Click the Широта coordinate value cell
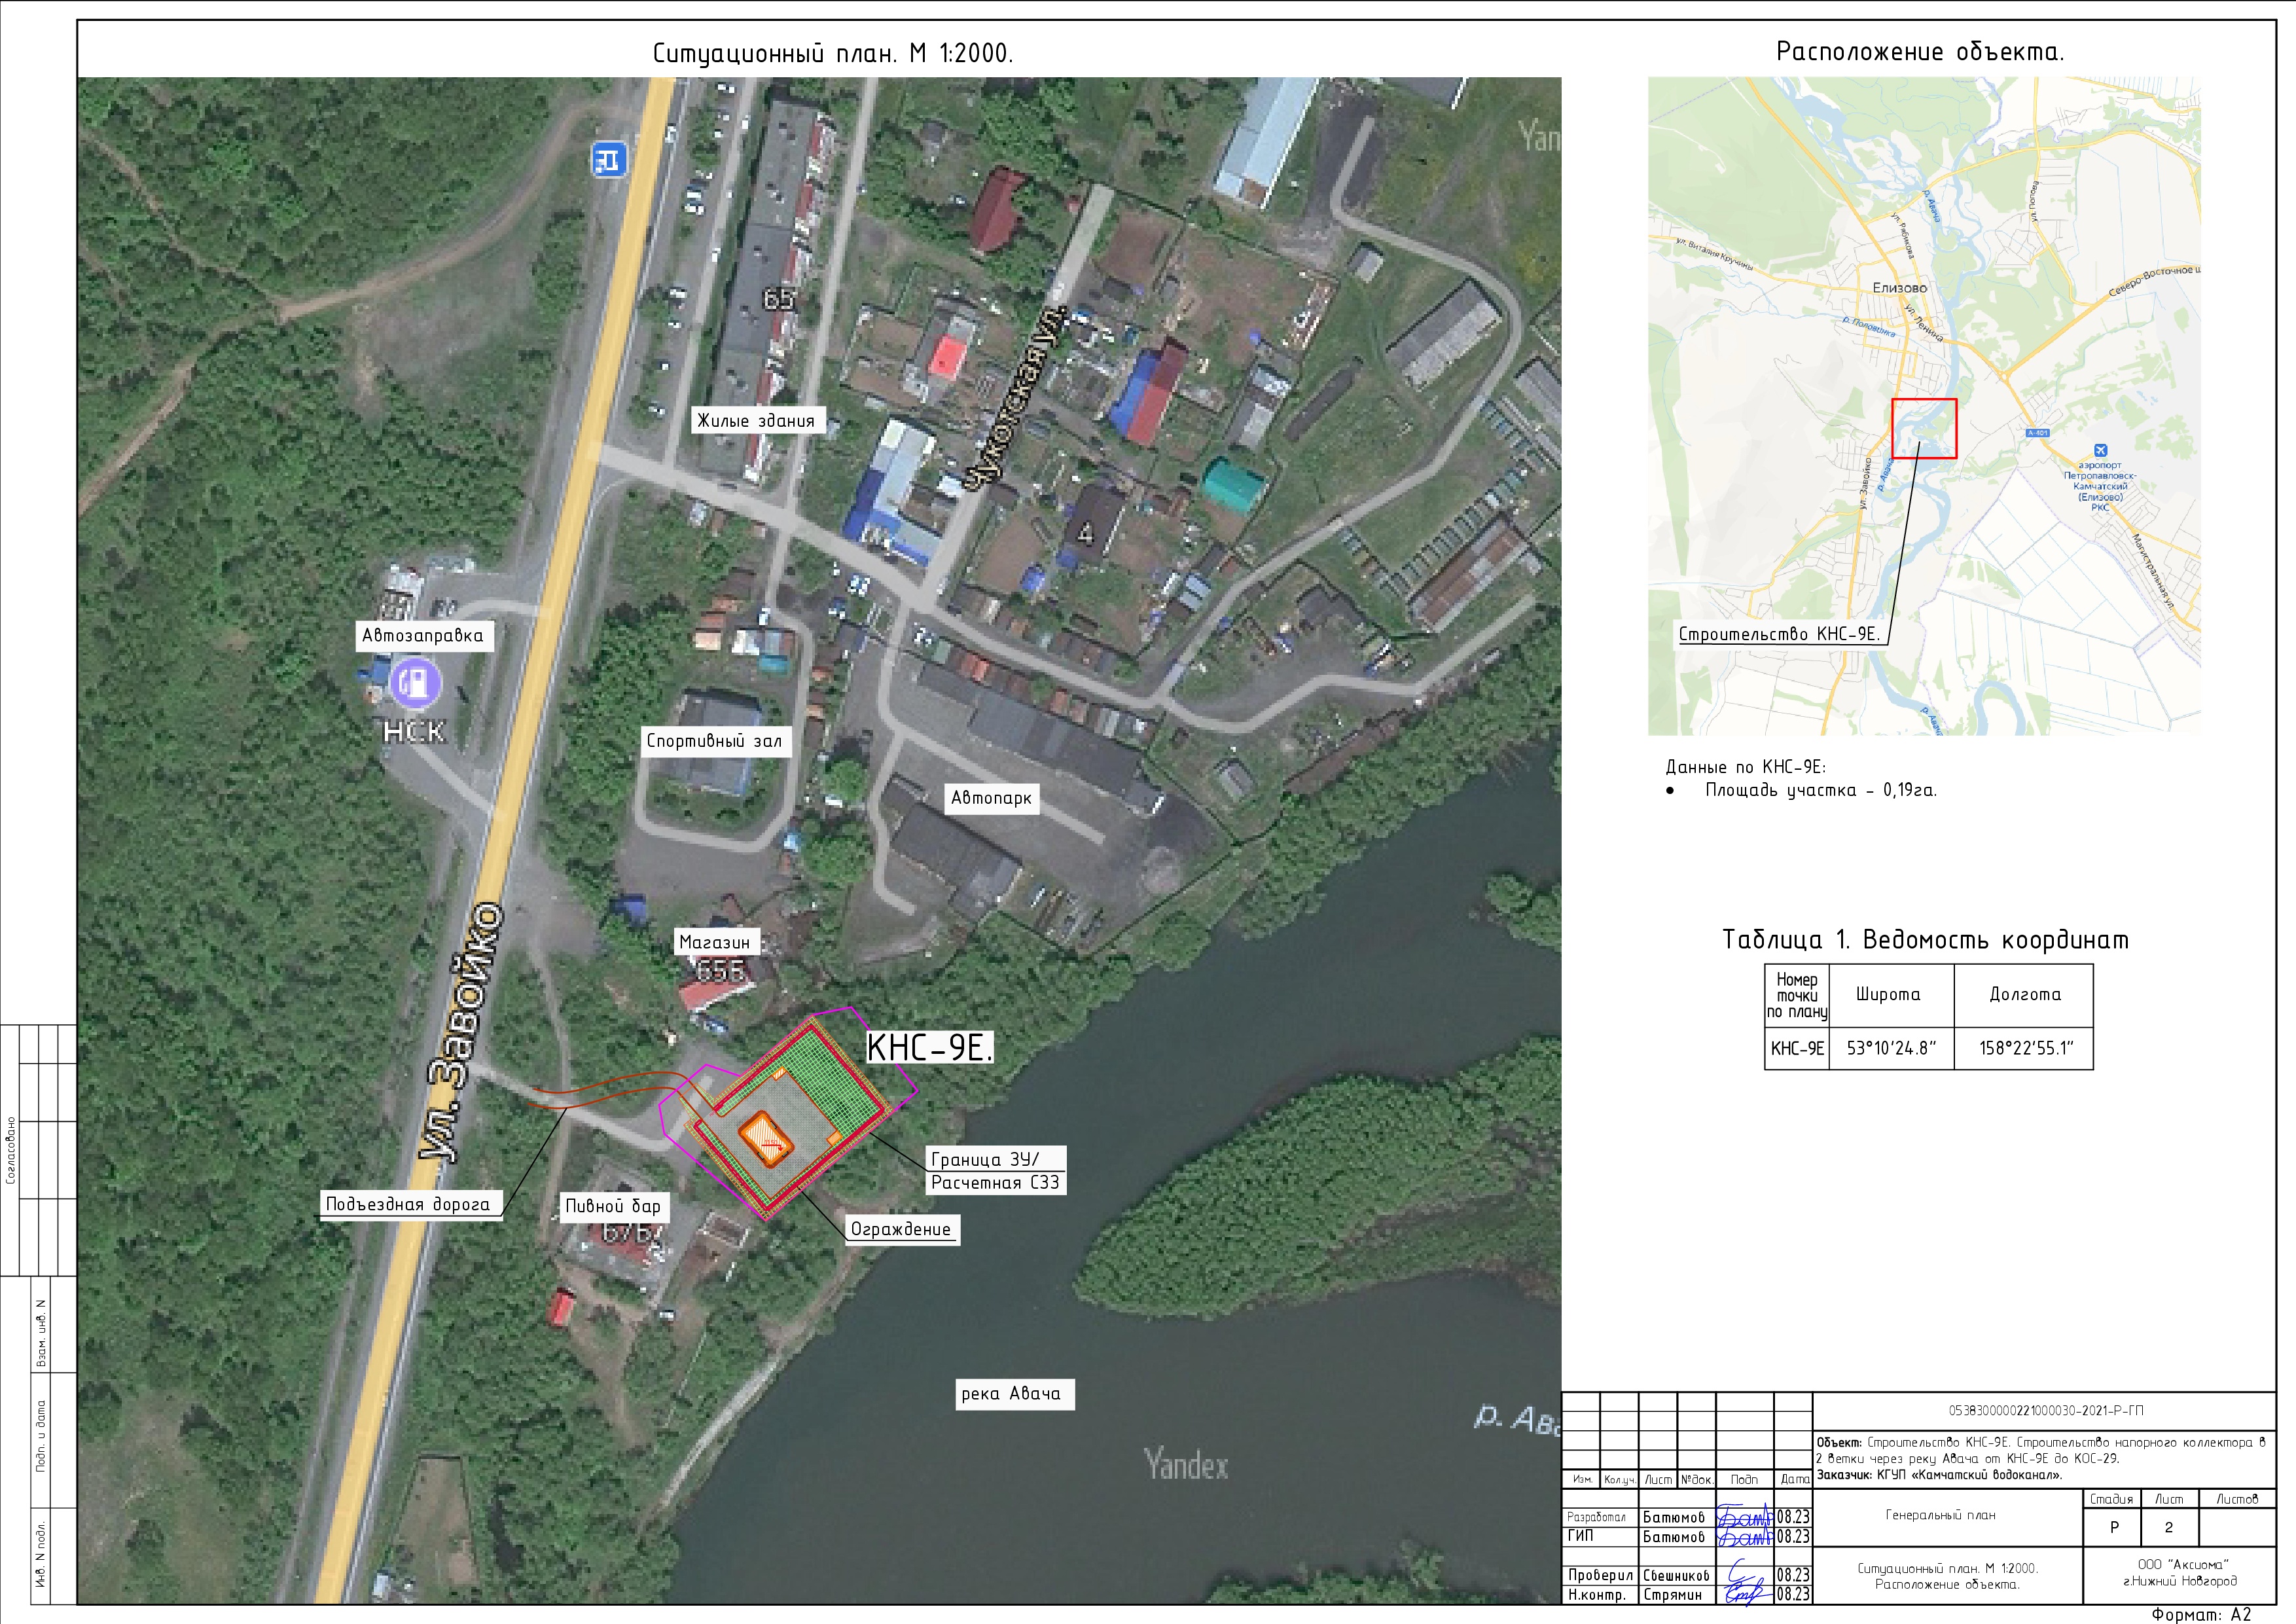The image size is (2296, 1624). tap(1891, 1048)
